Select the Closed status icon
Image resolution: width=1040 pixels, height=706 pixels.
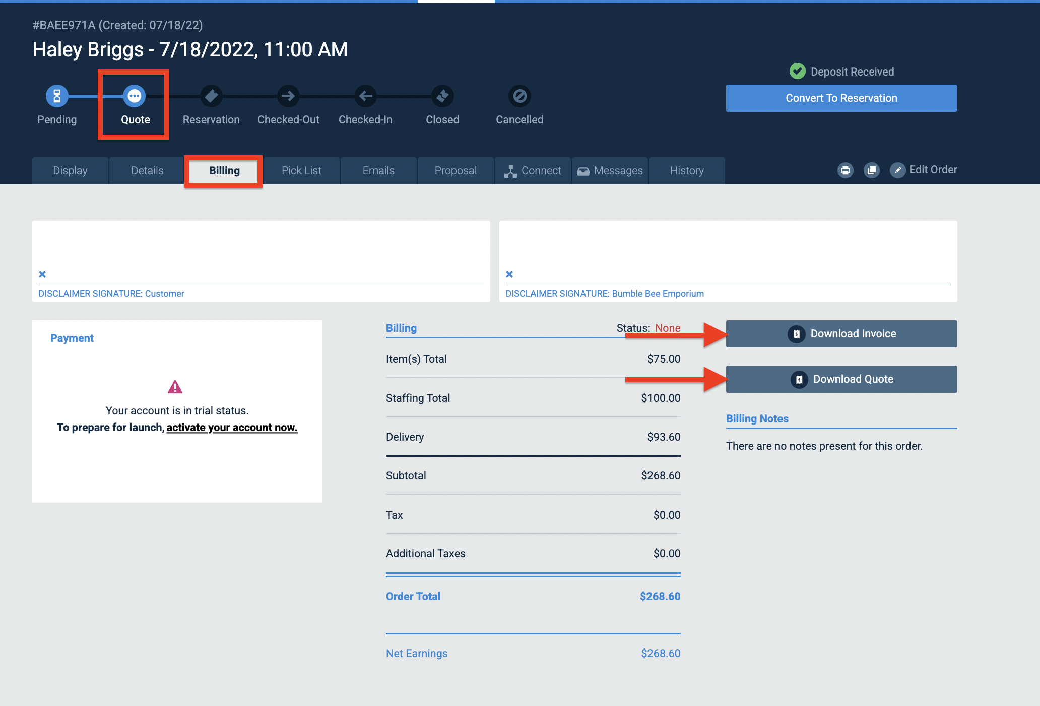coord(442,96)
